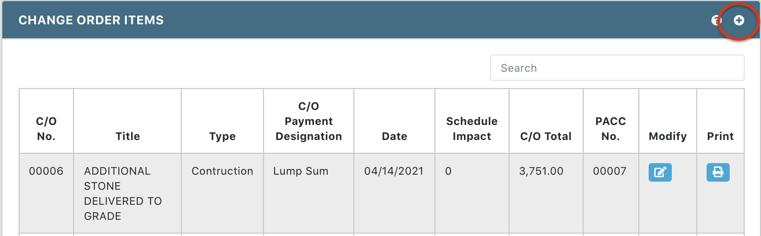Add a new change order item
761x236 pixels.
coord(739,20)
